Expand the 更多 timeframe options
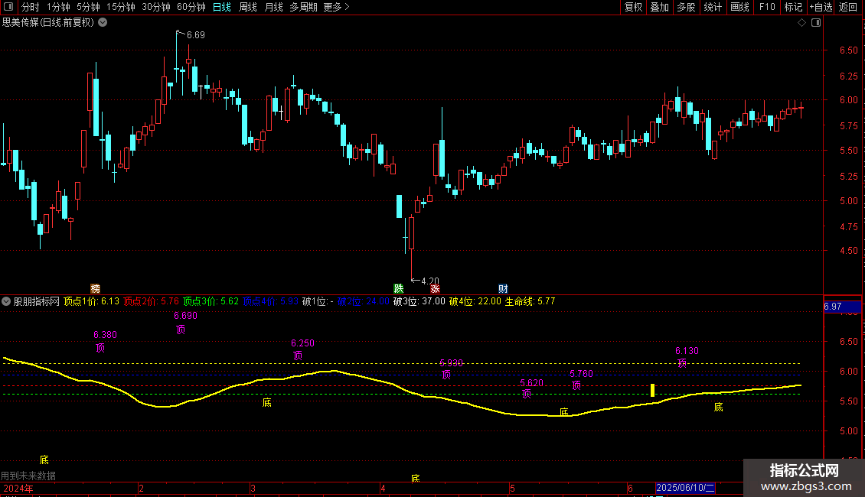Image resolution: width=865 pixels, height=497 pixels. click(x=336, y=7)
